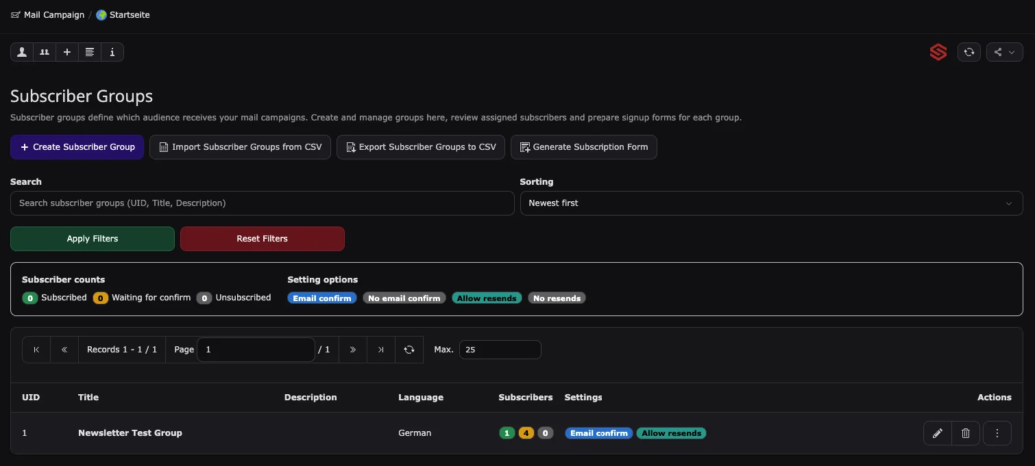The width and height of the screenshot is (1035, 466).
Task: Click the Unsubscribed legend label
Action: coord(243,298)
